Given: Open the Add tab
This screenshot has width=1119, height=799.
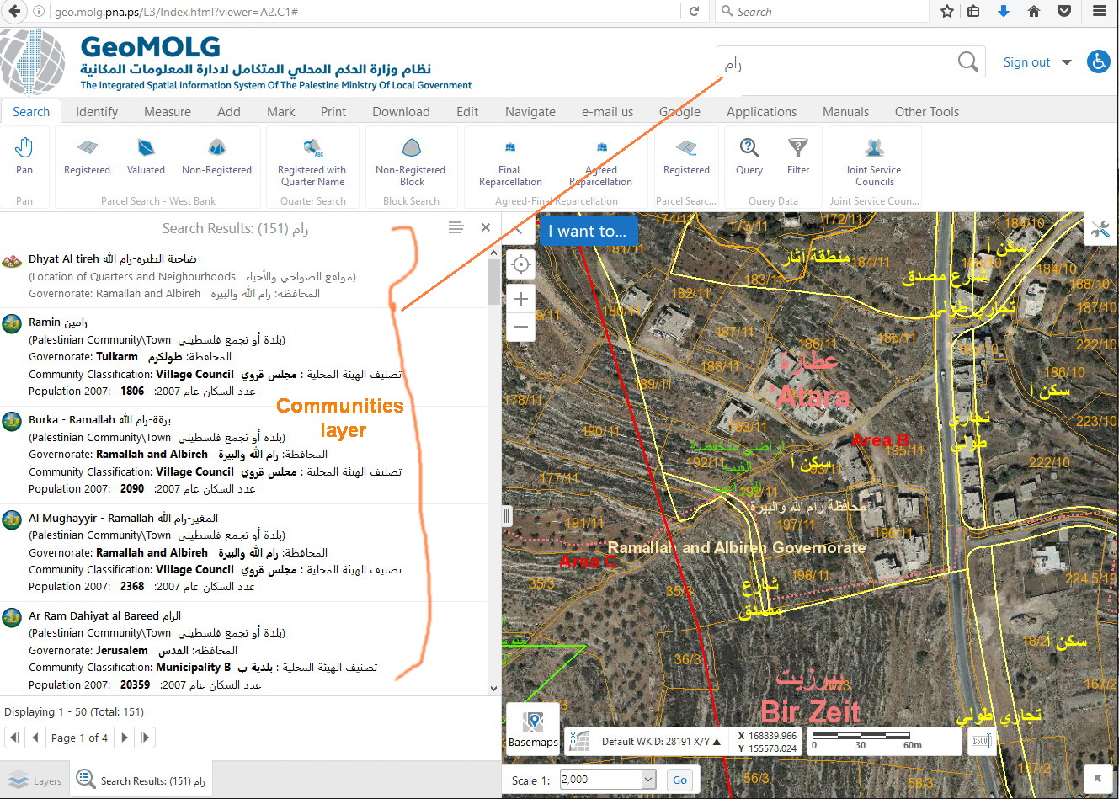Looking at the screenshot, I should tap(229, 111).
